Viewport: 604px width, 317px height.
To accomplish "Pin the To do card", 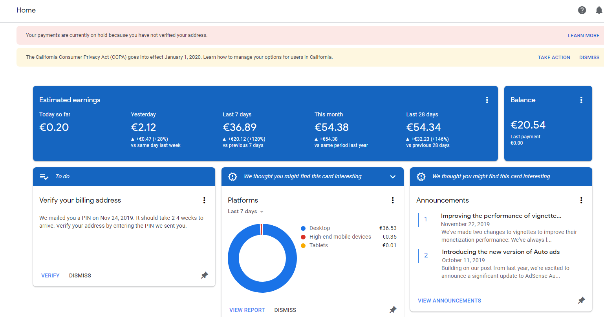I will tap(205, 275).
